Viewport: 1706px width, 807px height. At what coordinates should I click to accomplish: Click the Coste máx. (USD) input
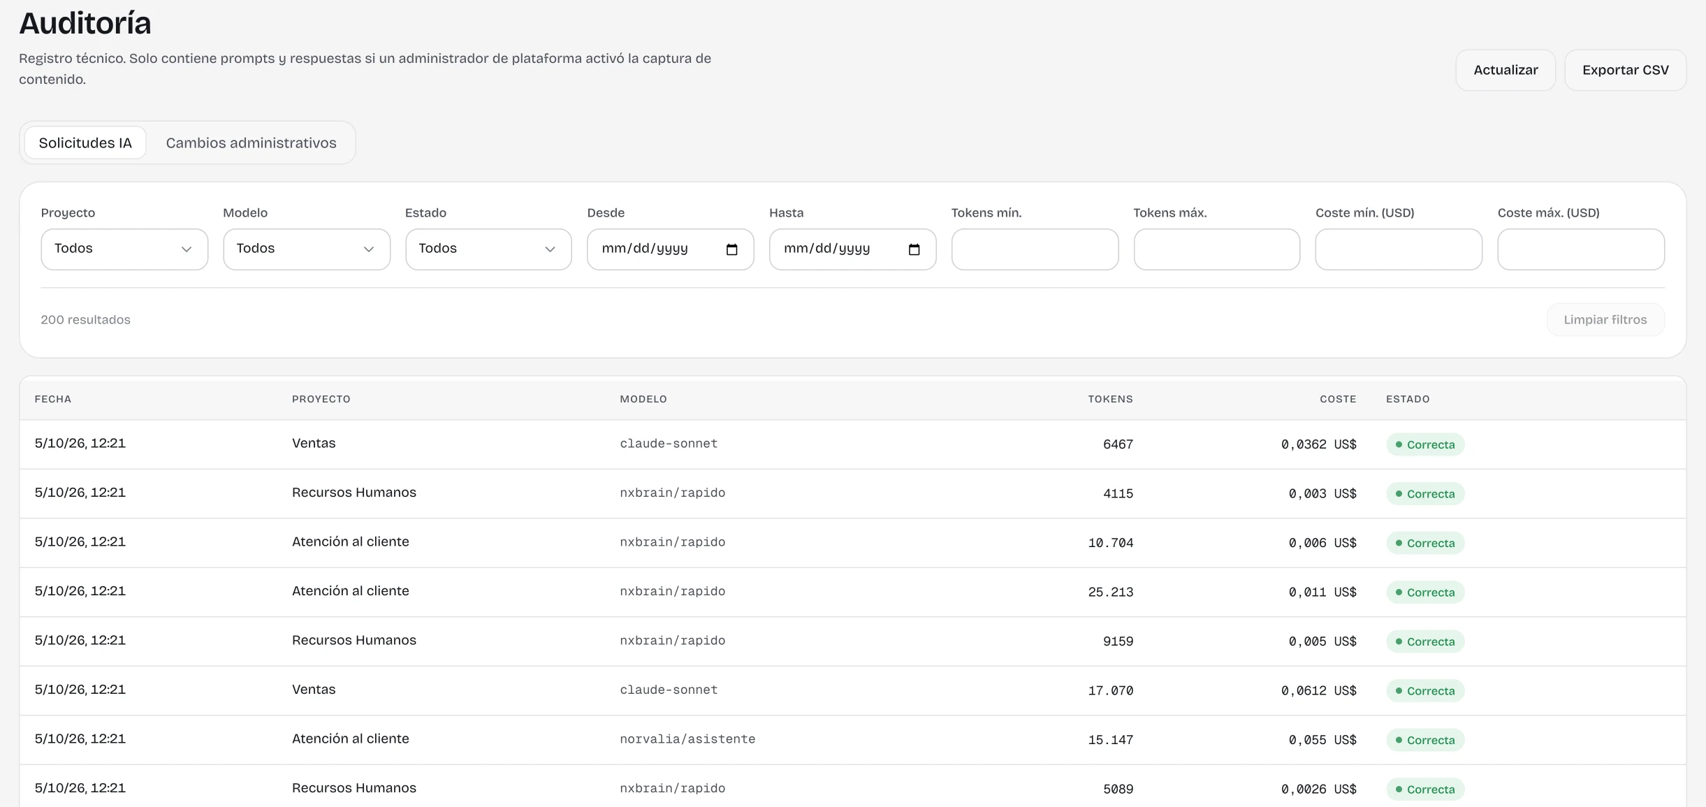click(x=1581, y=249)
